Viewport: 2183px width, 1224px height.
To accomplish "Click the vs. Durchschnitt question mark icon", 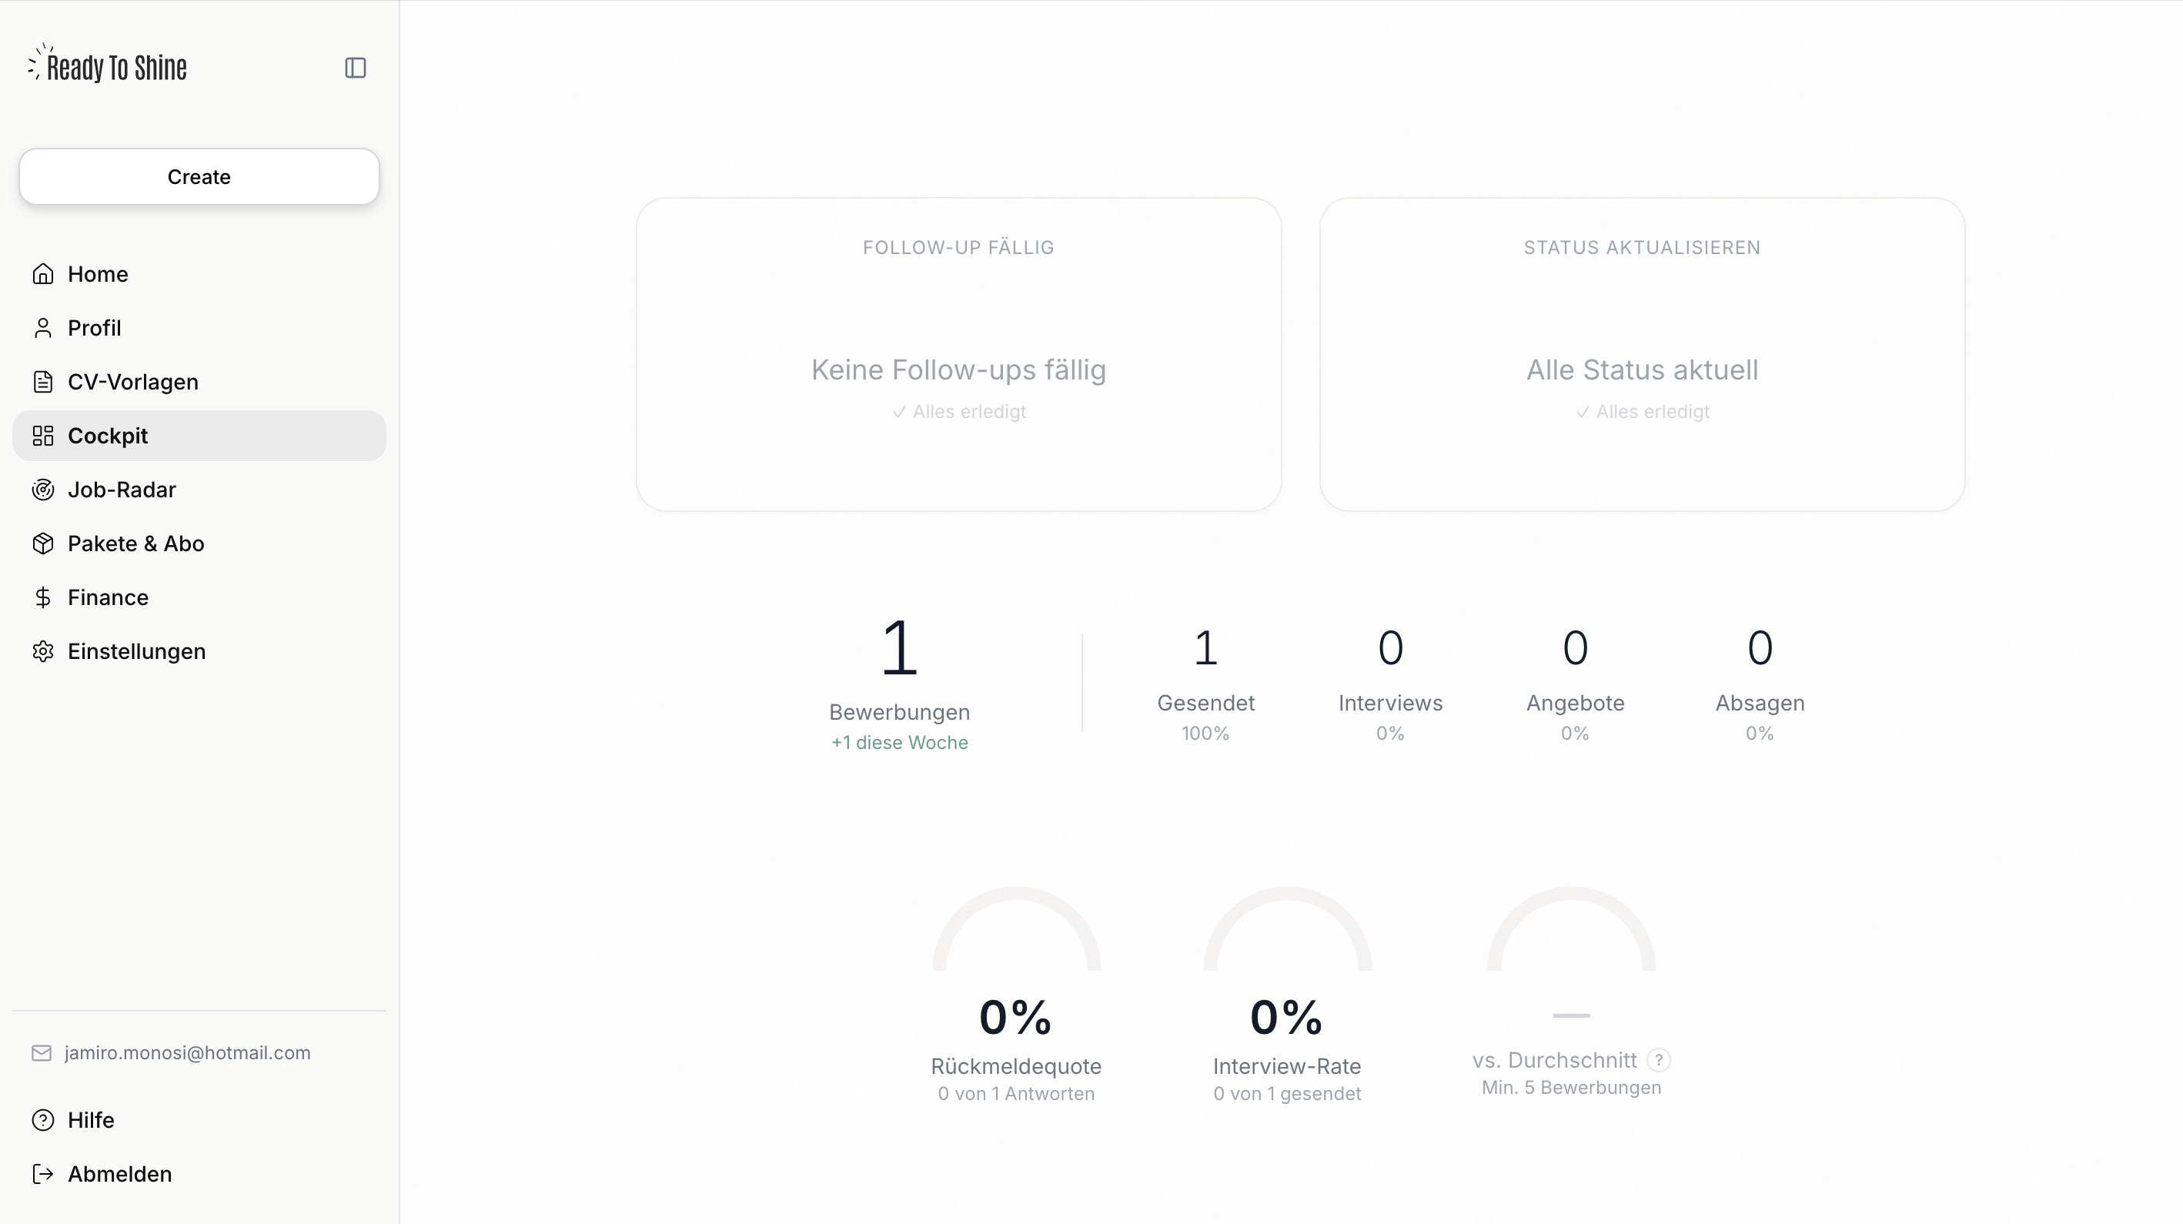I will pyautogui.click(x=1659, y=1059).
